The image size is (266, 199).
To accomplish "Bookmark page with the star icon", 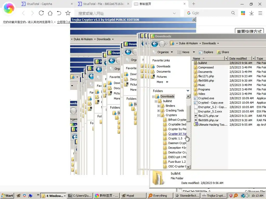I will coord(68,13).
